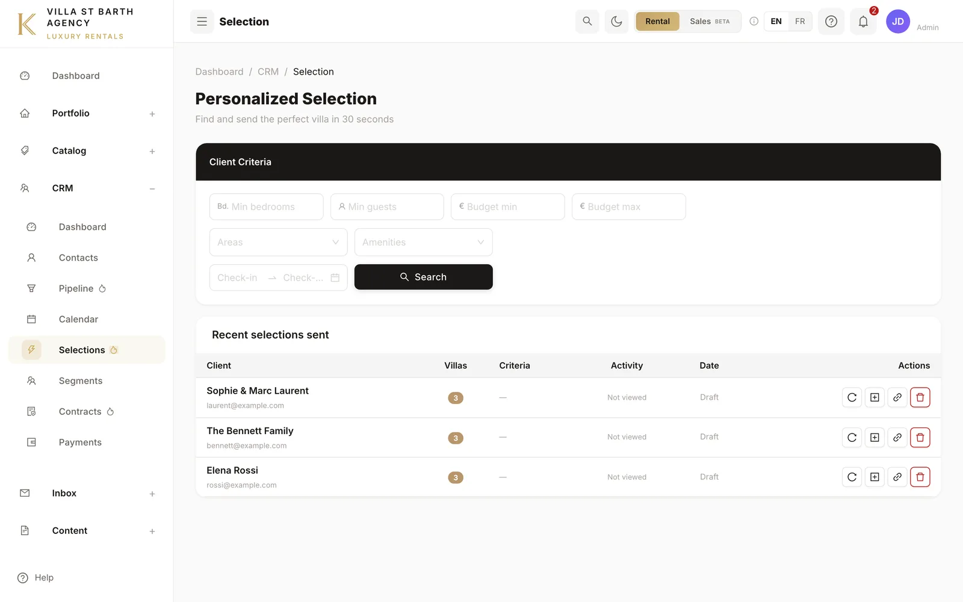This screenshot has width=963, height=602.
Task: Open the Amenities dropdown
Action: 423,242
